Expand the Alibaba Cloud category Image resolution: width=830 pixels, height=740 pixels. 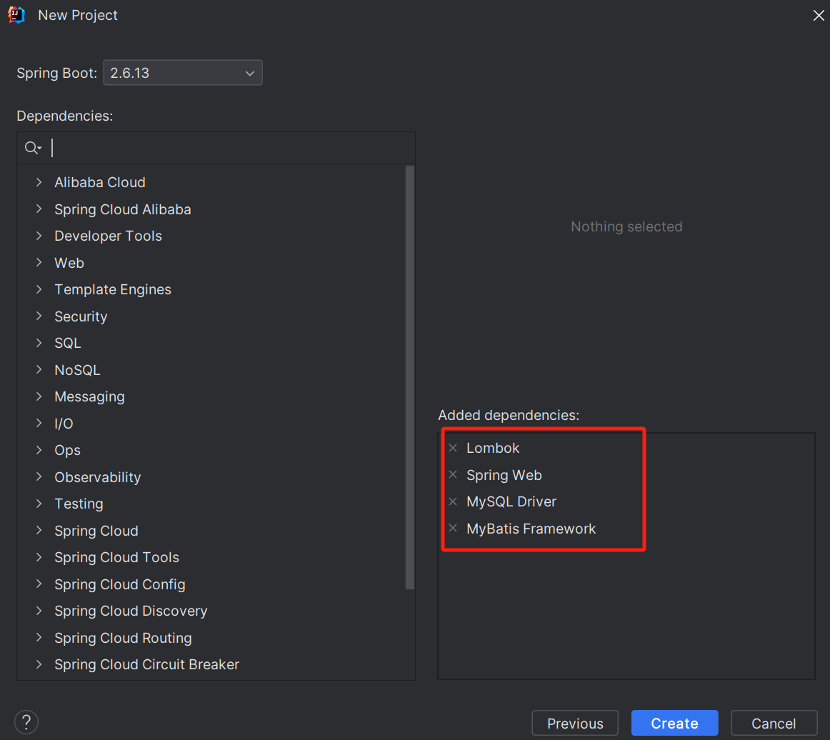[39, 182]
